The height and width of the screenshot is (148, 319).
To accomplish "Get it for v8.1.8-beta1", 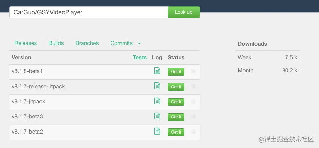I will pyautogui.click(x=176, y=72).
